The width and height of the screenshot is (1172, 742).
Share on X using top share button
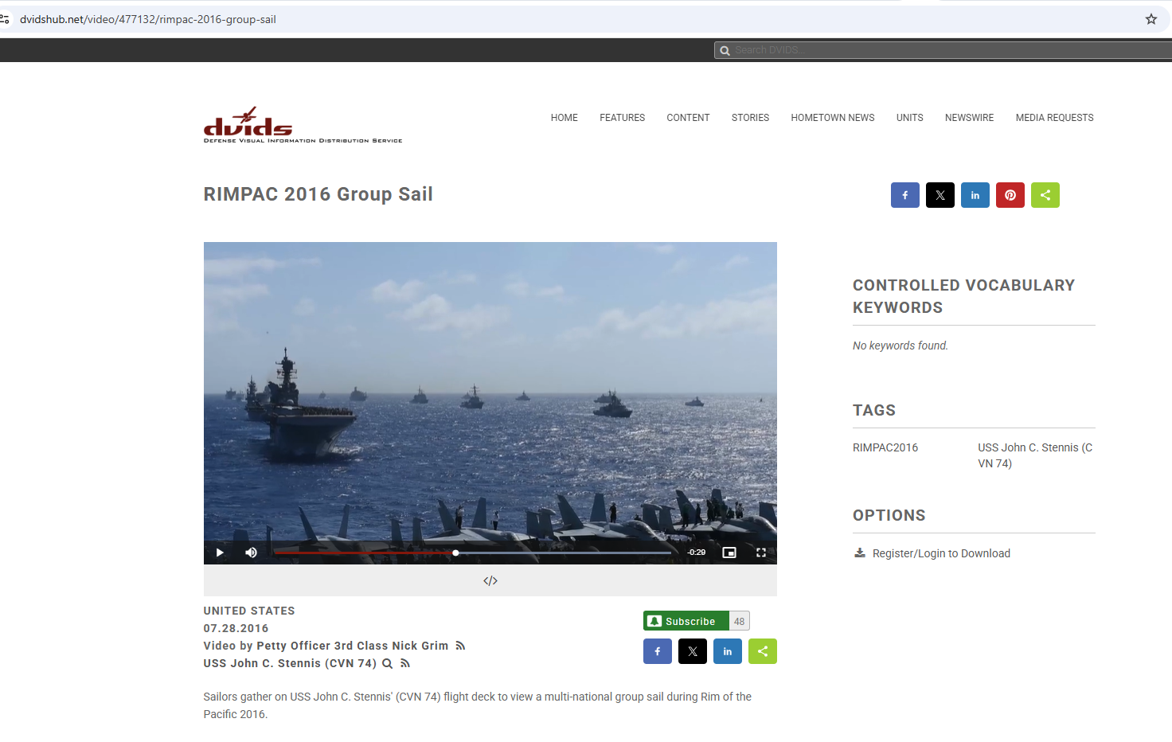point(940,195)
